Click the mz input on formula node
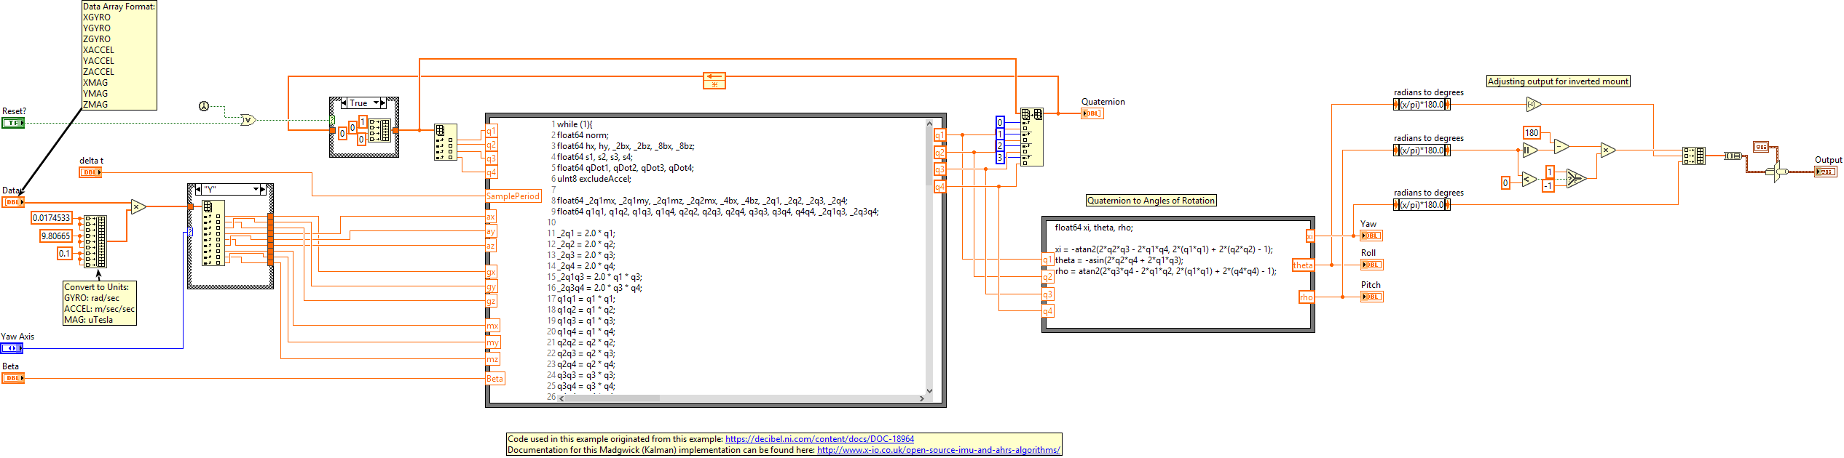 (492, 359)
